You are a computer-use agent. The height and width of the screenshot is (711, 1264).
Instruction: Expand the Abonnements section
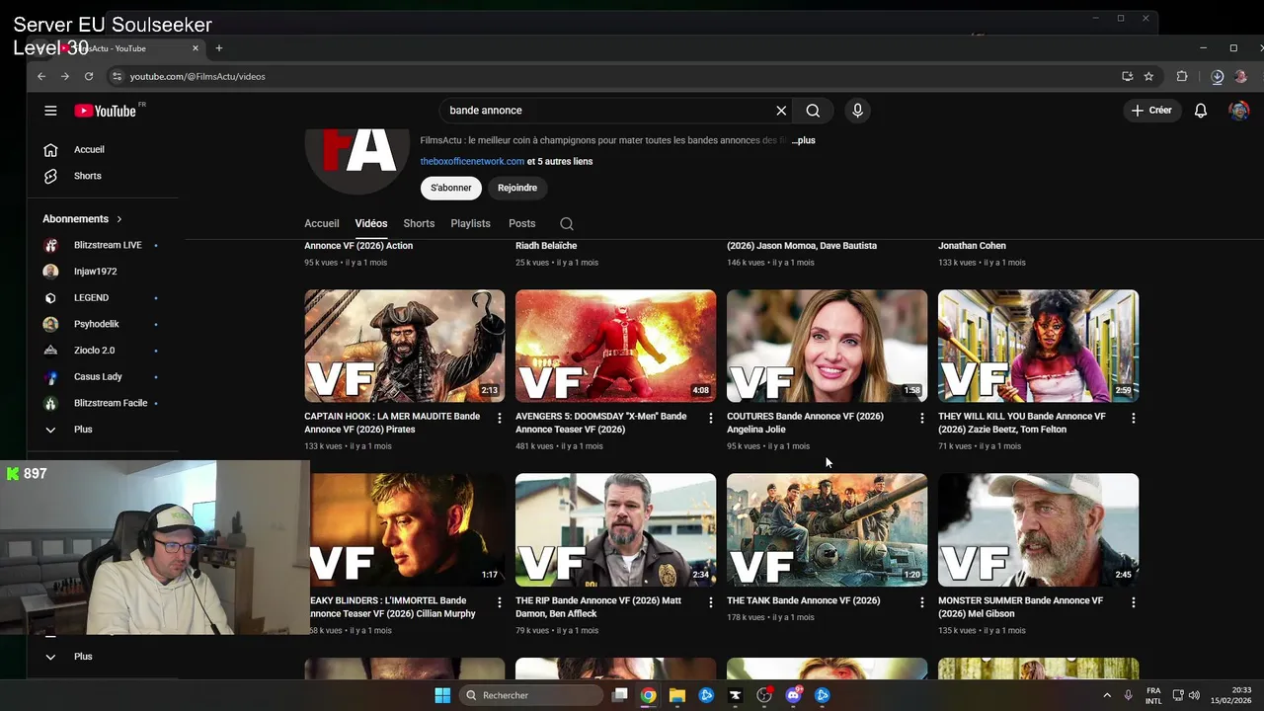point(83,219)
